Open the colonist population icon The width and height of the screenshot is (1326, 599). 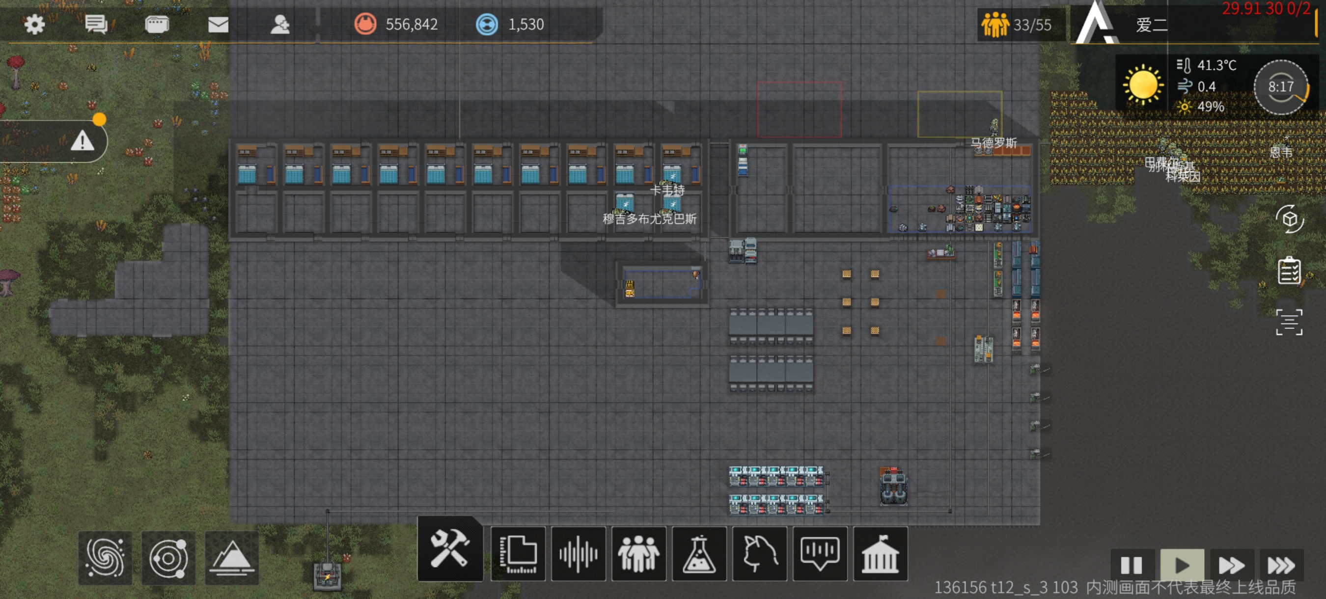[x=995, y=25]
